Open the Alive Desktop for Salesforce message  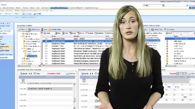click(x=88, y=44)
